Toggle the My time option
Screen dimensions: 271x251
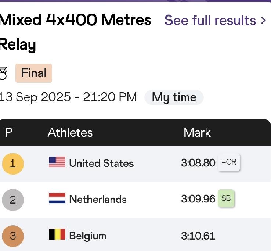tap(174, 97)
